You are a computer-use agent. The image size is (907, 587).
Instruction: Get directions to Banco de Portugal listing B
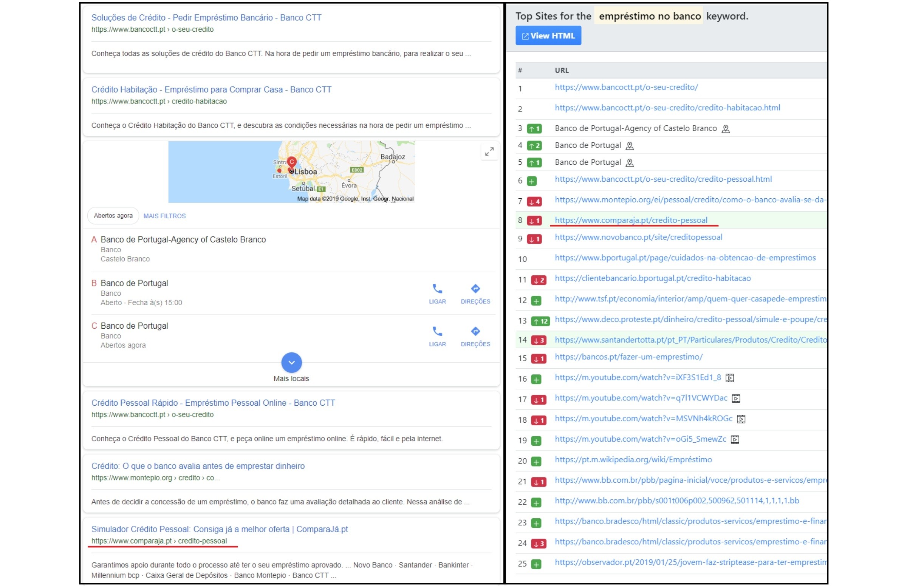pyautogui.click(x=475, y=294)
